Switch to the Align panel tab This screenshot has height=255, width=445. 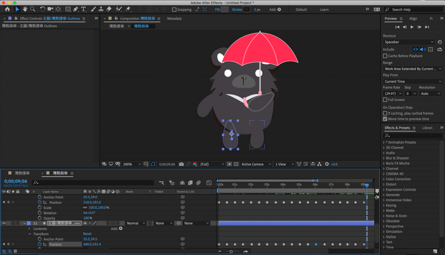pos(413,18)
